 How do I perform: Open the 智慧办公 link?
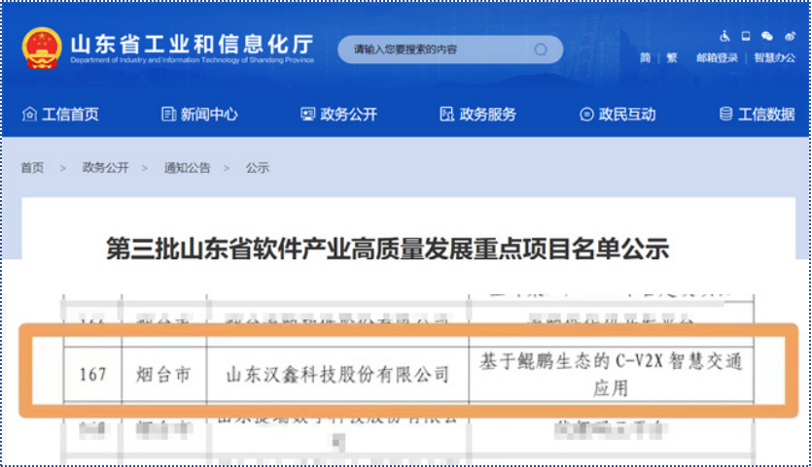[775, 58]
